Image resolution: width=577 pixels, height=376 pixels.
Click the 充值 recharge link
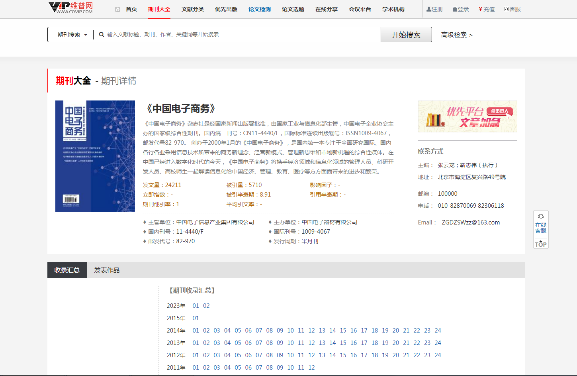coord(487,9)
